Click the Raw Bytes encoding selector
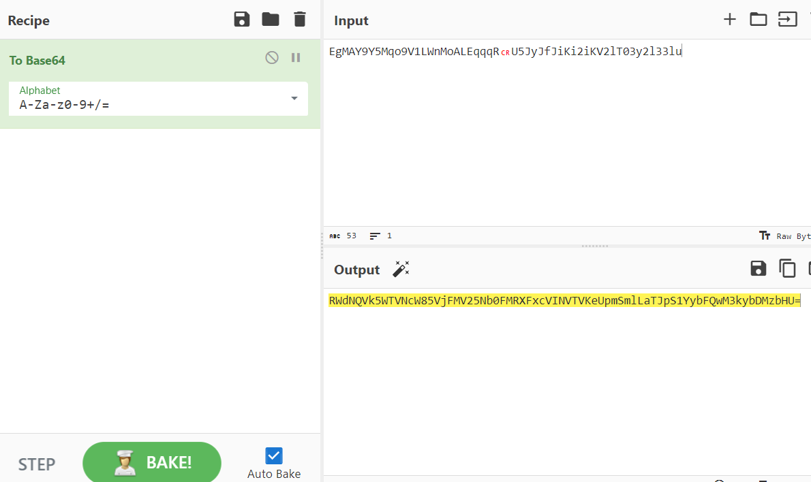Image resolution: width=811 pixels, height=482 pixels. pyautogui.click(x=785, y=236)
